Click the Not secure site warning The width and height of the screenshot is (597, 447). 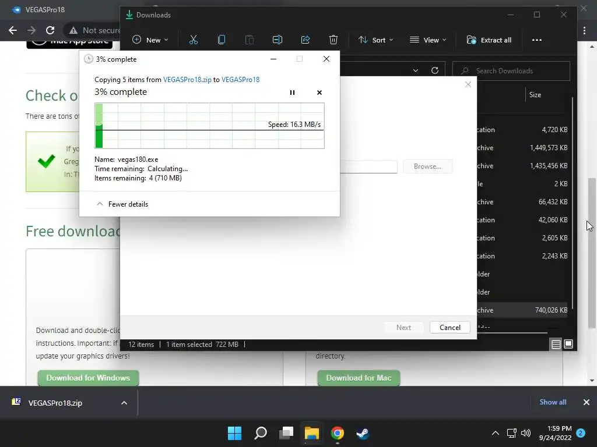[95, 30]
